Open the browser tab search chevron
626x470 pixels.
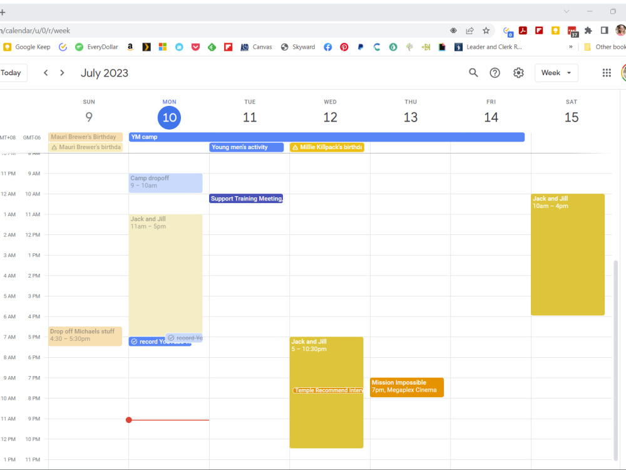(567, 11)
